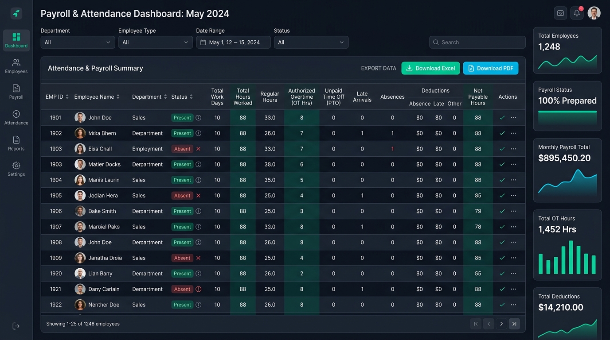Open more options for Nenther Doe
The image size is (610, 340).
click(513, 305)
